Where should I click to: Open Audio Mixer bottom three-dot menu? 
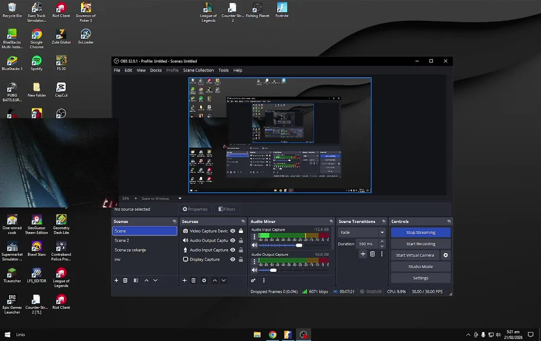click(x=264, y=280)
